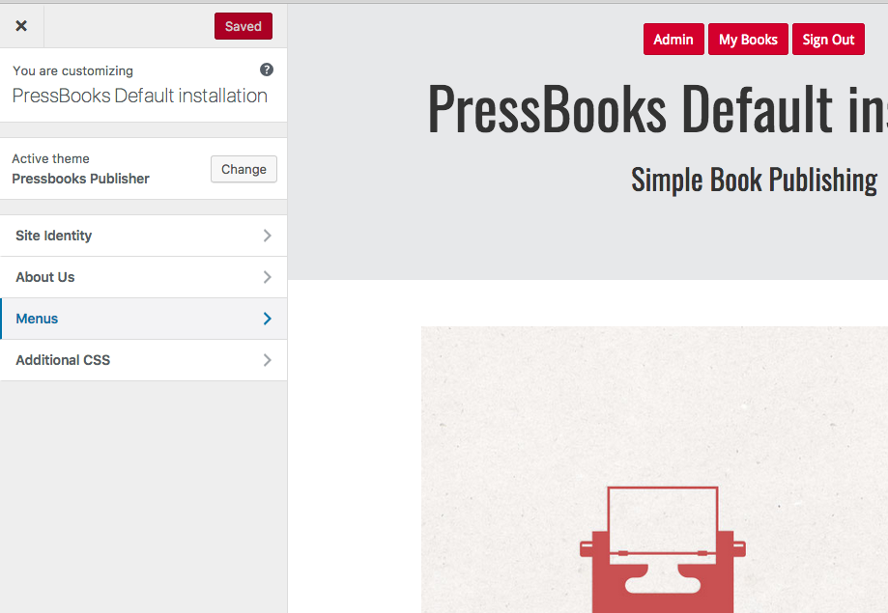Change the active theme

click(x=243, y=169)
